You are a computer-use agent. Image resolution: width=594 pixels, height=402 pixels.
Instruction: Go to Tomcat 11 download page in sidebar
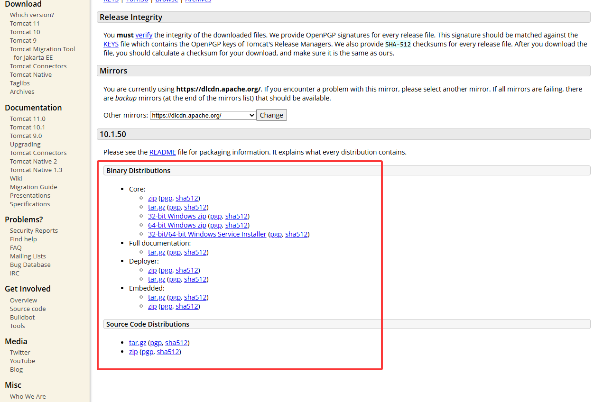click(x=25, y=24)
